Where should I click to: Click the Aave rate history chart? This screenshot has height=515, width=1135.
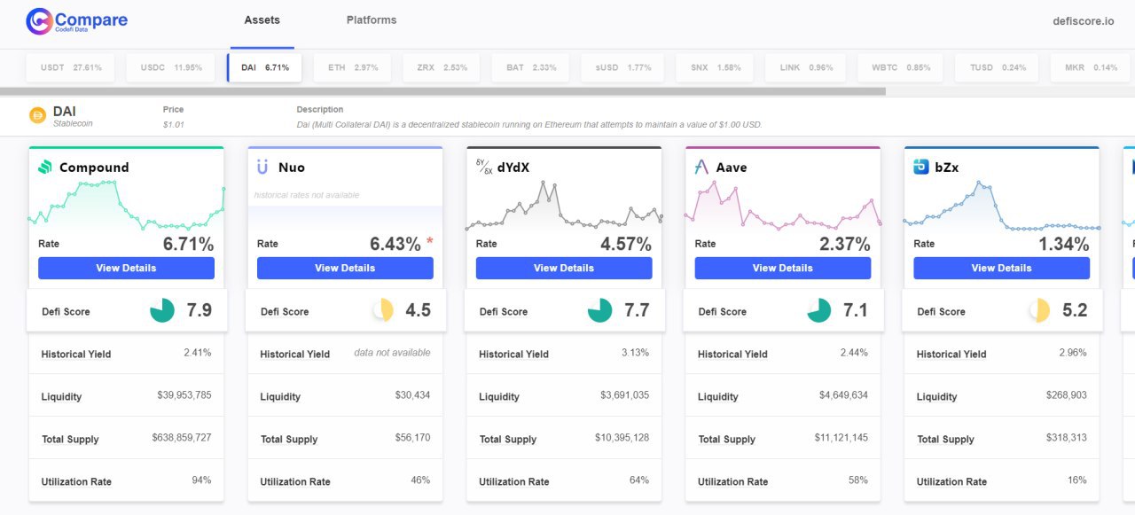click(783, 205)
